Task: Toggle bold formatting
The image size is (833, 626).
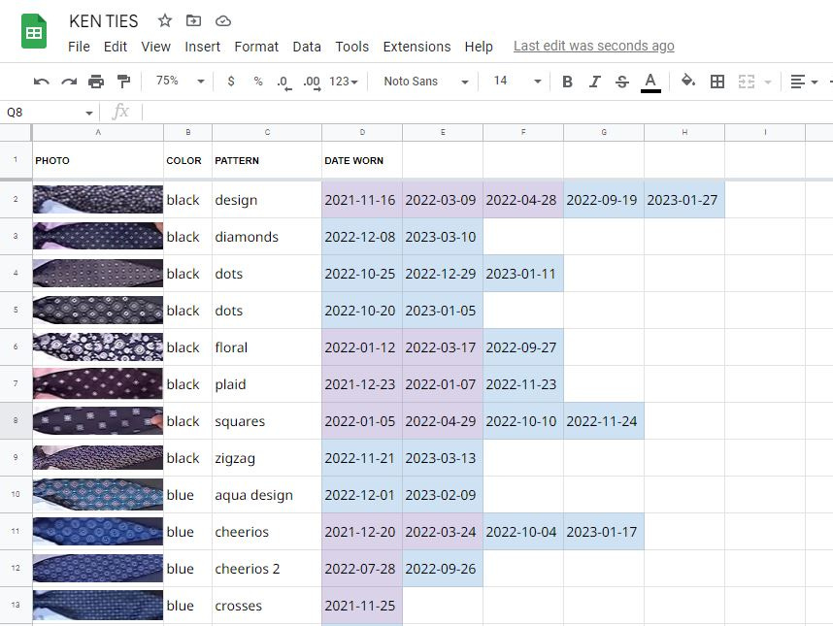Action: (567, 82)
